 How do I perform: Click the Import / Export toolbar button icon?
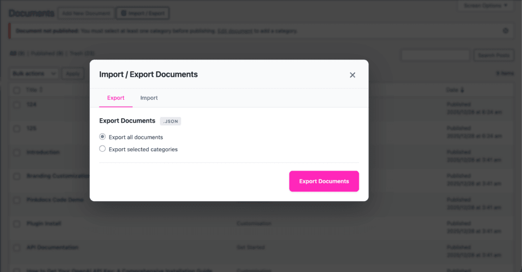(x=124, y=13)
